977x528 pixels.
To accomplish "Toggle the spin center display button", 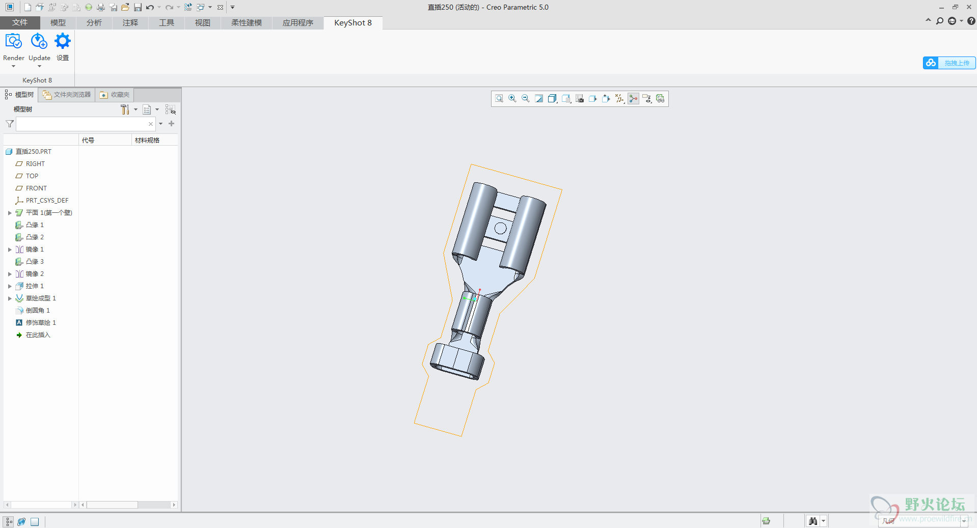I will coord(633,99).
